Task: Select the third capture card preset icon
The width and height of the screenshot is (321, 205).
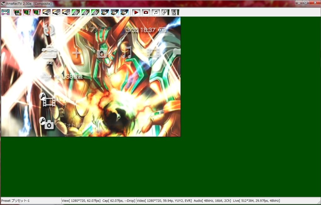Action: click(37, 12)
